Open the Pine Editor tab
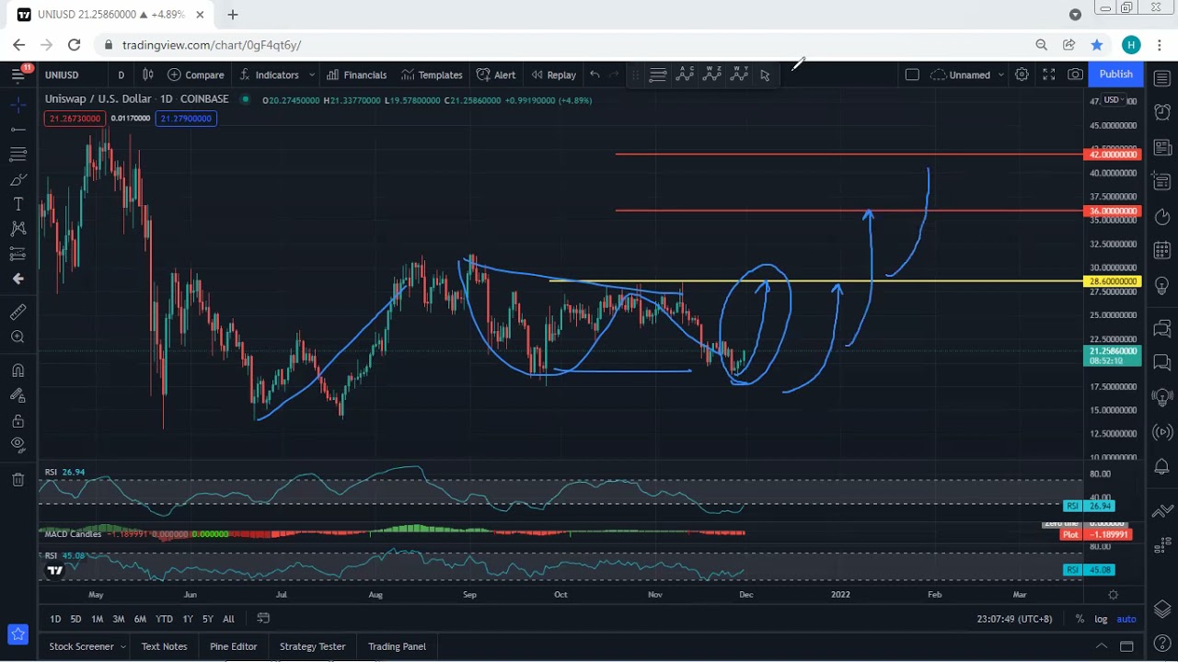 pos(233,646)
